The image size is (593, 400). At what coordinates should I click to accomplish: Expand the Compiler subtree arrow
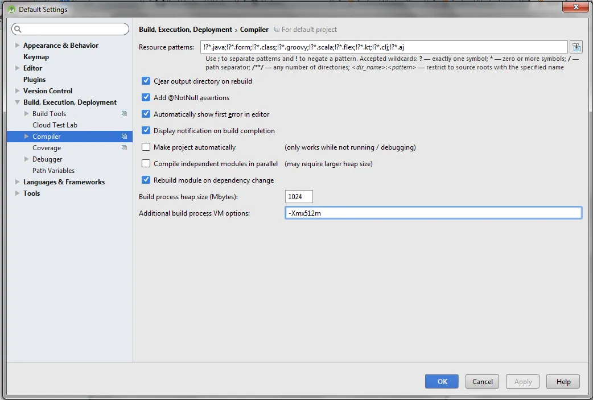(26, 136)
